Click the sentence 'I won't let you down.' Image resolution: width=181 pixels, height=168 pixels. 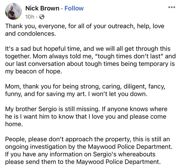click(x=118, y=94)
